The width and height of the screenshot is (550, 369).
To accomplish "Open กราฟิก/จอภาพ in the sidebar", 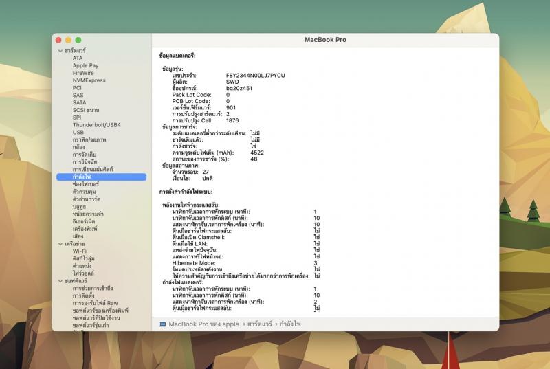I will 89,139.
